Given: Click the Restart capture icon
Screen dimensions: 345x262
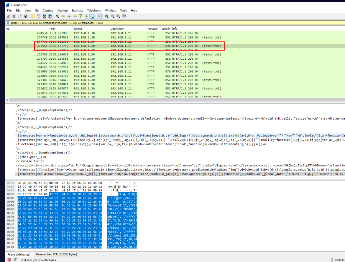Looking at the screenshot, I should click(x=20, y=16).
